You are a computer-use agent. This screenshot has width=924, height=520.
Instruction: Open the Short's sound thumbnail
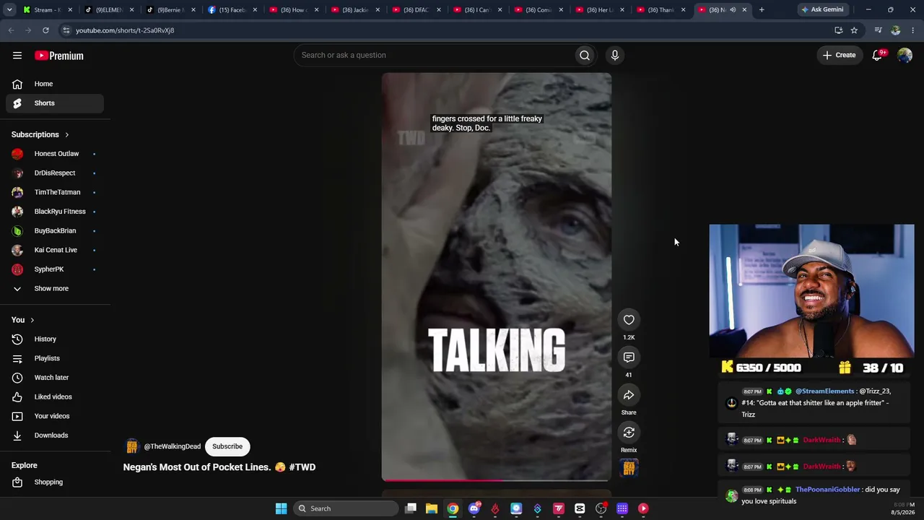click(x=629, y=468)
